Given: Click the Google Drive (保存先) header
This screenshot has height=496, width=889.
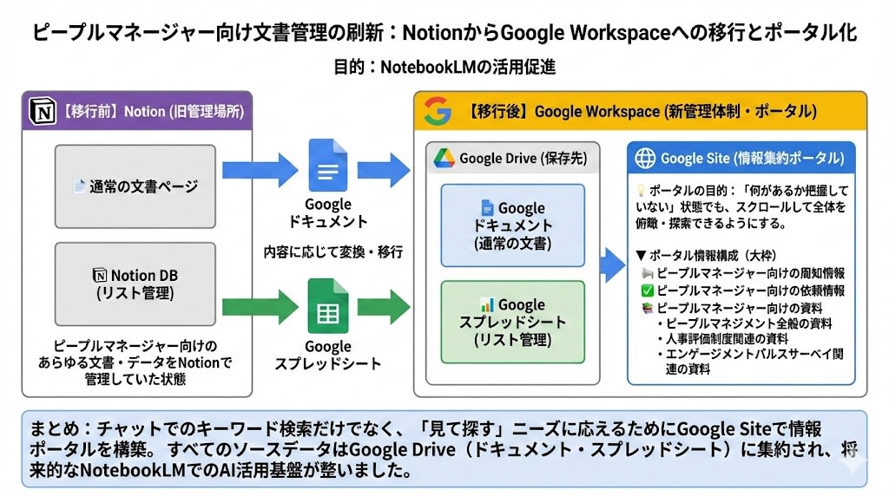Looking at the screenshot, I should (x=512, y=158).
